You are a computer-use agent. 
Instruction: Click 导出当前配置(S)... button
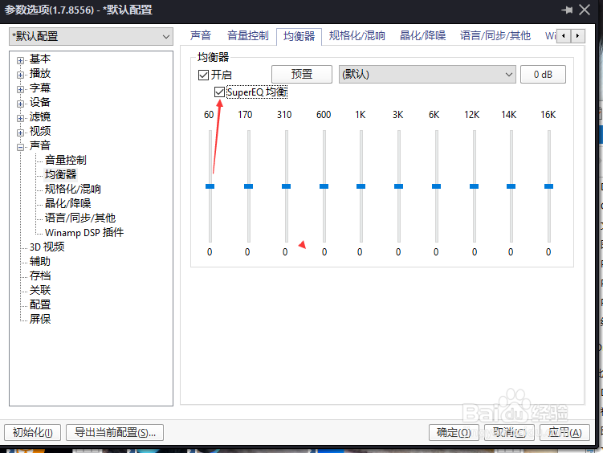(115, 433)
